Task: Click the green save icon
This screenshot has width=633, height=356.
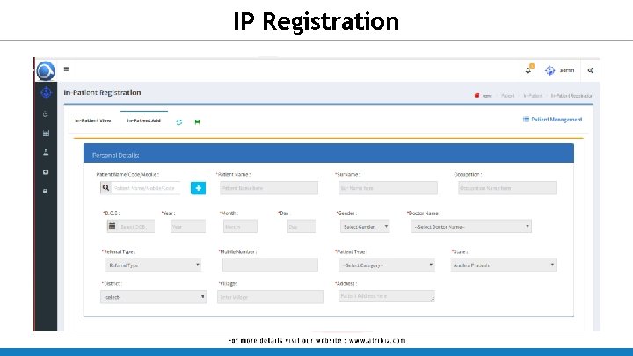Action: pyautogui.click(x=198, y=122)
